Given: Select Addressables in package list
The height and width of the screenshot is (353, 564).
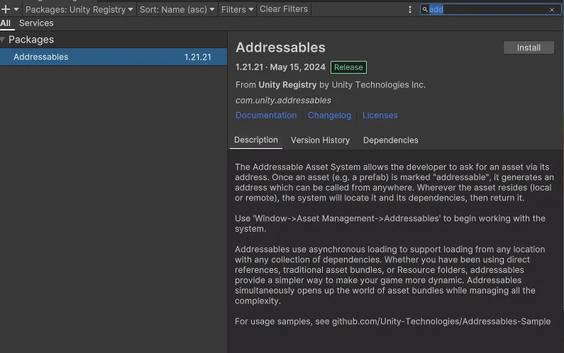Looking at the screenshot, I should [114, 57].
